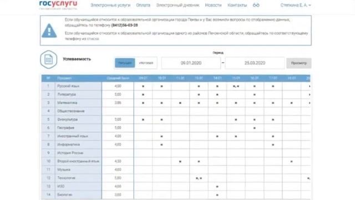Screen dimensions: 355x200
Task: Click the Просмотр button
Action: (x=298, y=63)
